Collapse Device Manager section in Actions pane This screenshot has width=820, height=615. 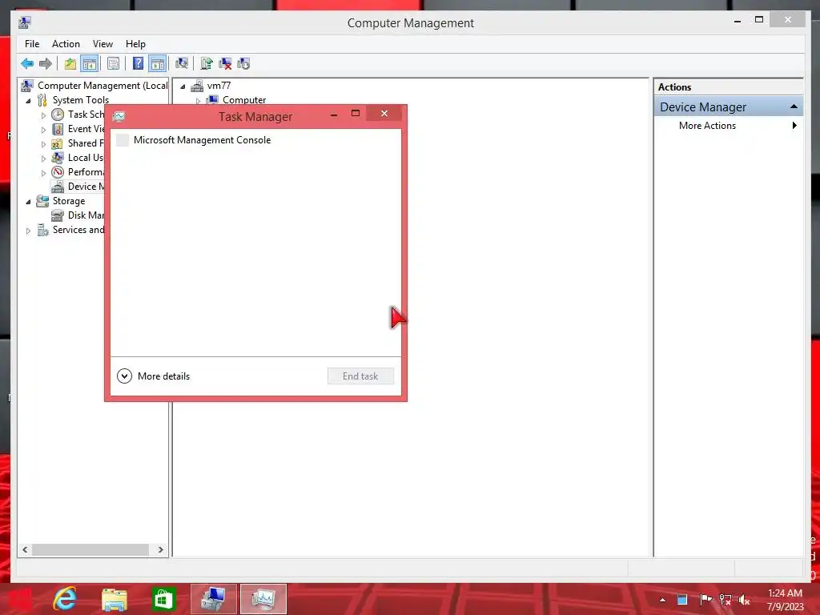tap(794, 107)
